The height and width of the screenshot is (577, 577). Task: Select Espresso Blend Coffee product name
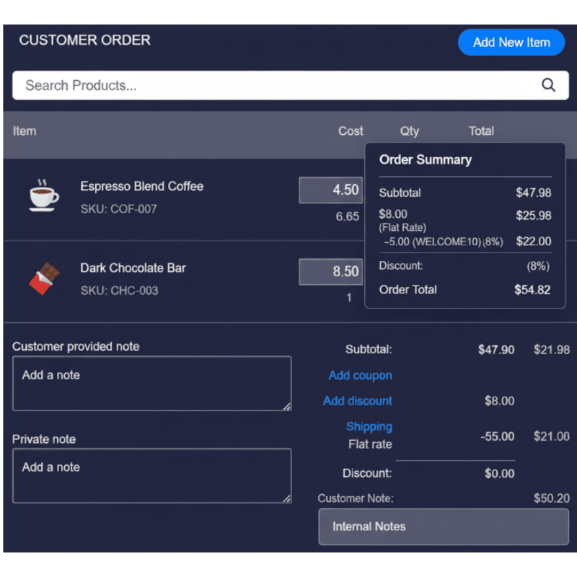tap(141, 186)
